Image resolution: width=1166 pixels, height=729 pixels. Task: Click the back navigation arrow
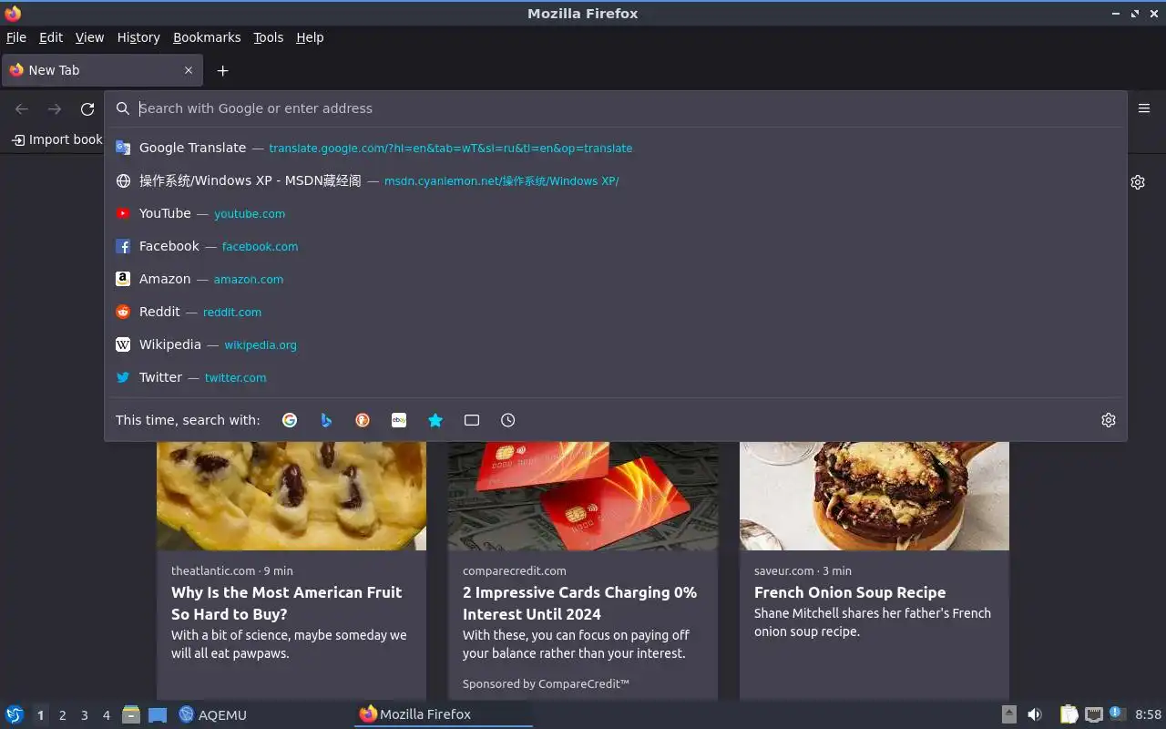(x=22, y=109)
